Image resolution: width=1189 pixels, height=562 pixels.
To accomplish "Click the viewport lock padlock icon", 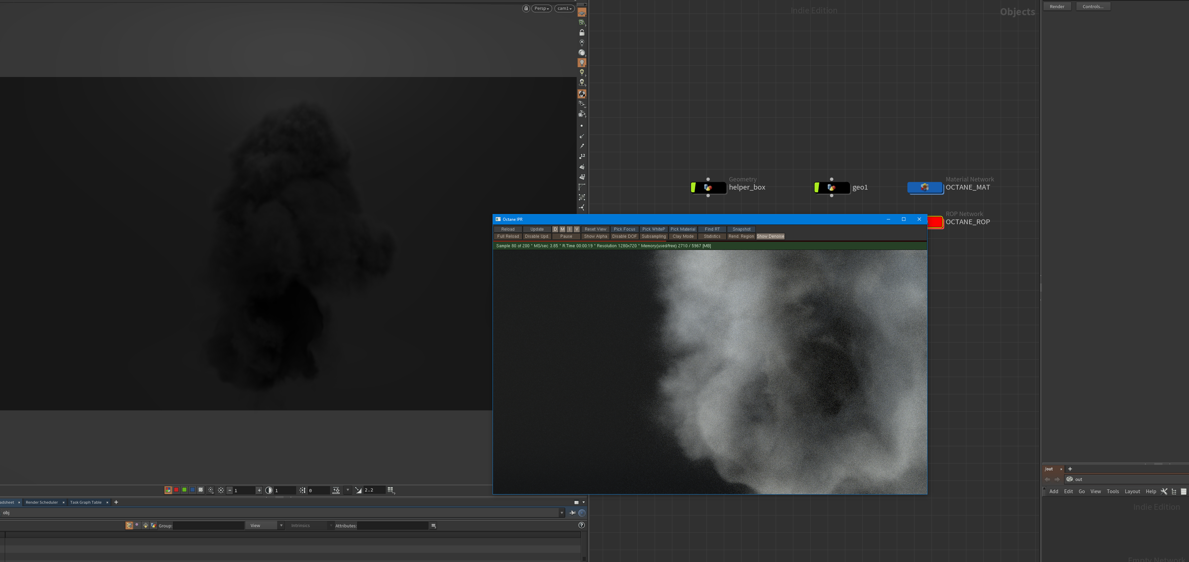I will 526,8.
